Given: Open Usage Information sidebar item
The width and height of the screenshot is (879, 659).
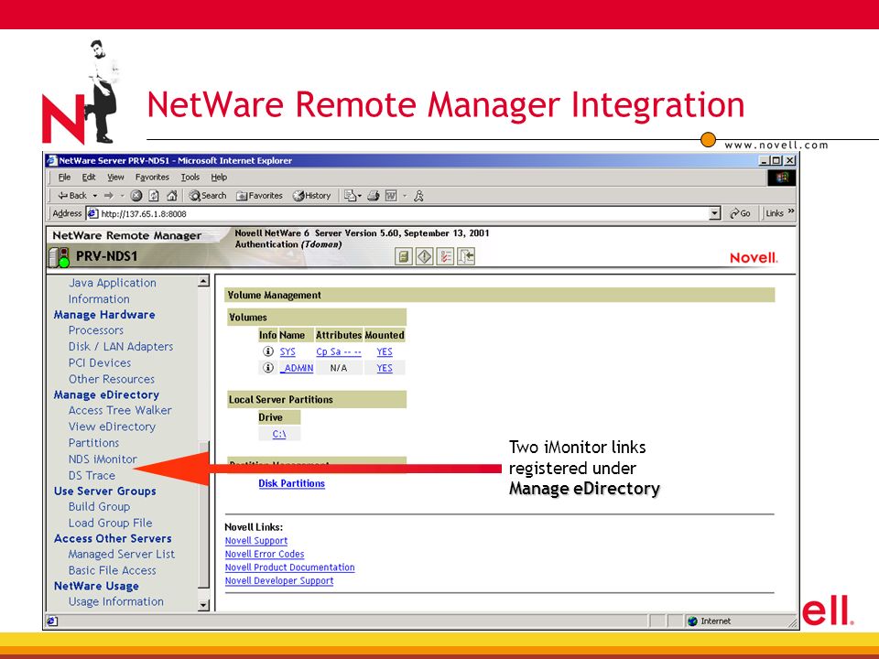Looking at the screenshot, I should (x=116, y=602).
